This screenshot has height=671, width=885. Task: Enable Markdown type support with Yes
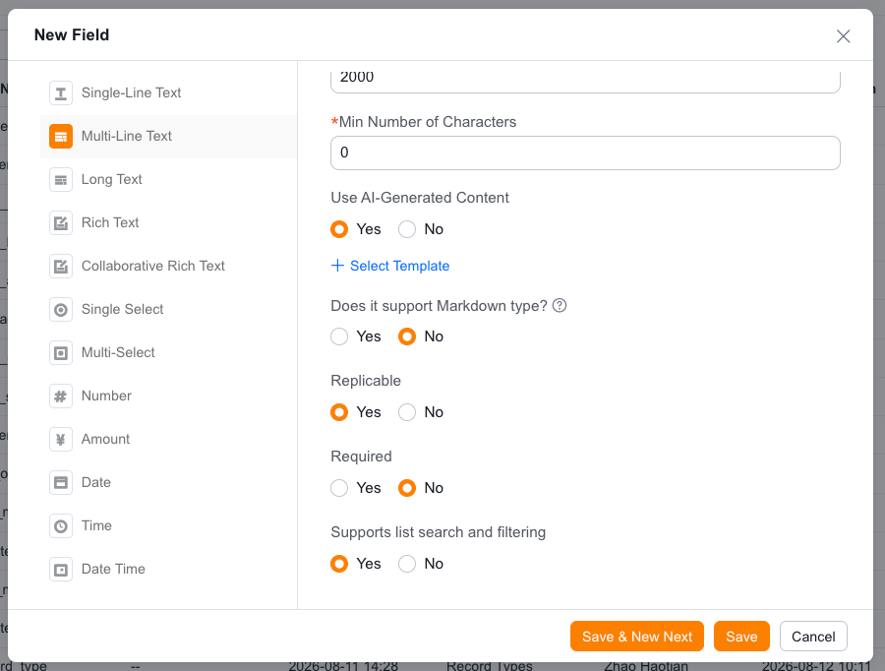(339, 336)
